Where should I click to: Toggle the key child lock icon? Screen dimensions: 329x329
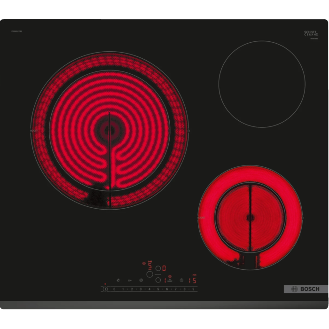(x=130, y=280)
